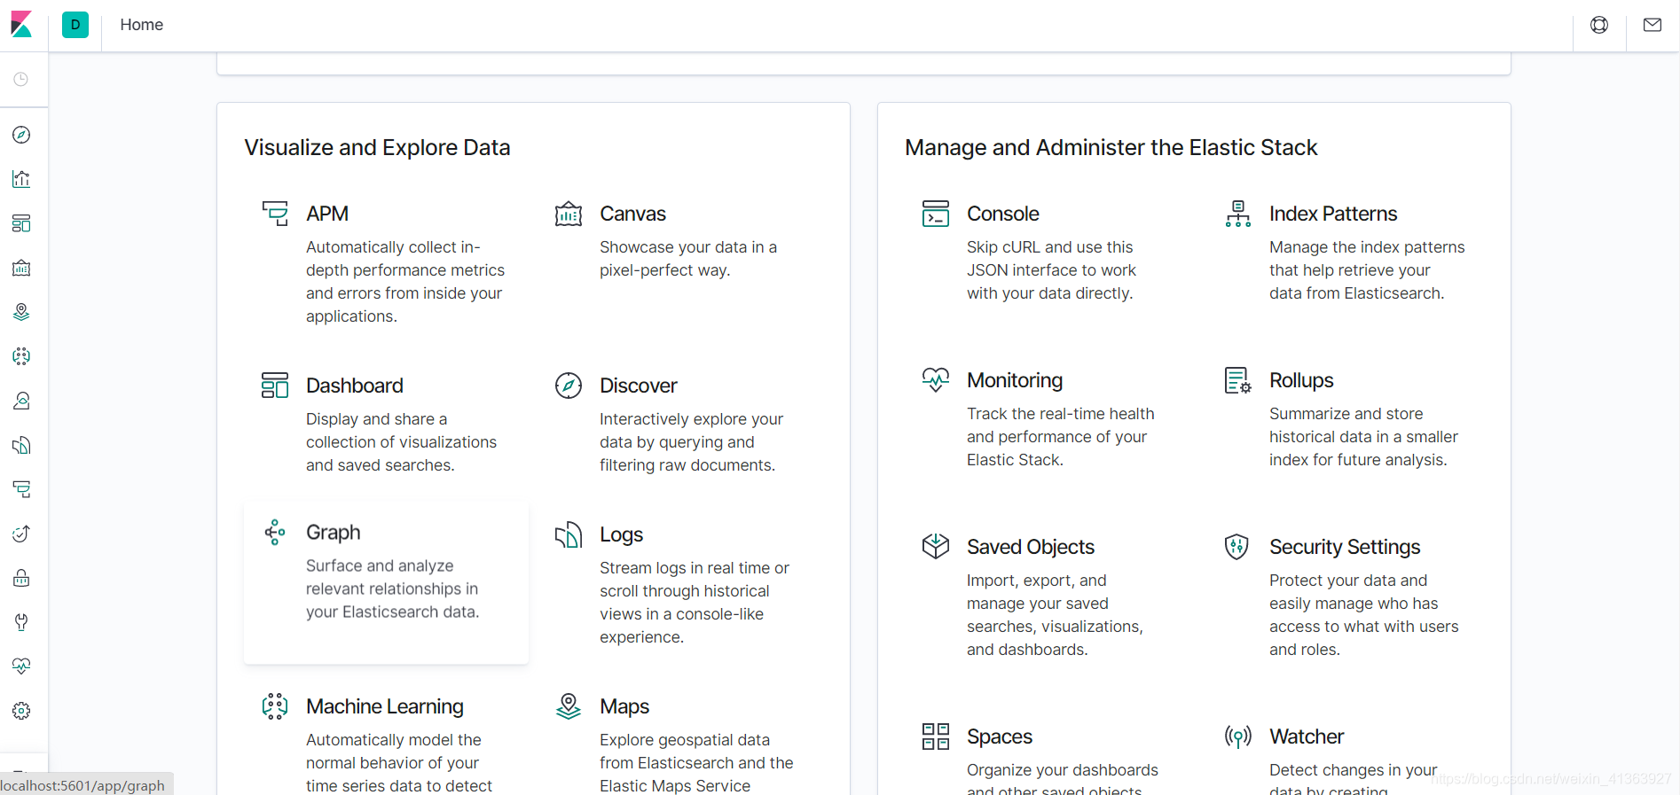Click the Machine Learning card icon
The image size is (1680, 795).
(x=275, y=706)
